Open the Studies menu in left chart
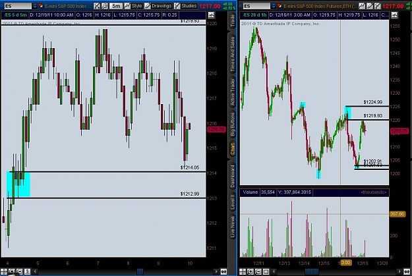412x276 pixels. point(185,6)
